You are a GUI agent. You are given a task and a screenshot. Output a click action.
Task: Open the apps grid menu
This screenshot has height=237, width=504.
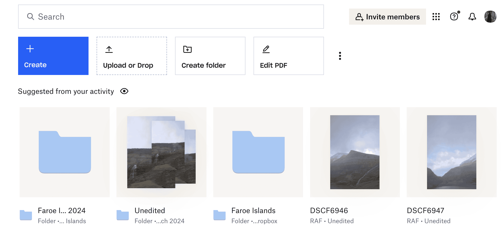tap(436, 17)
